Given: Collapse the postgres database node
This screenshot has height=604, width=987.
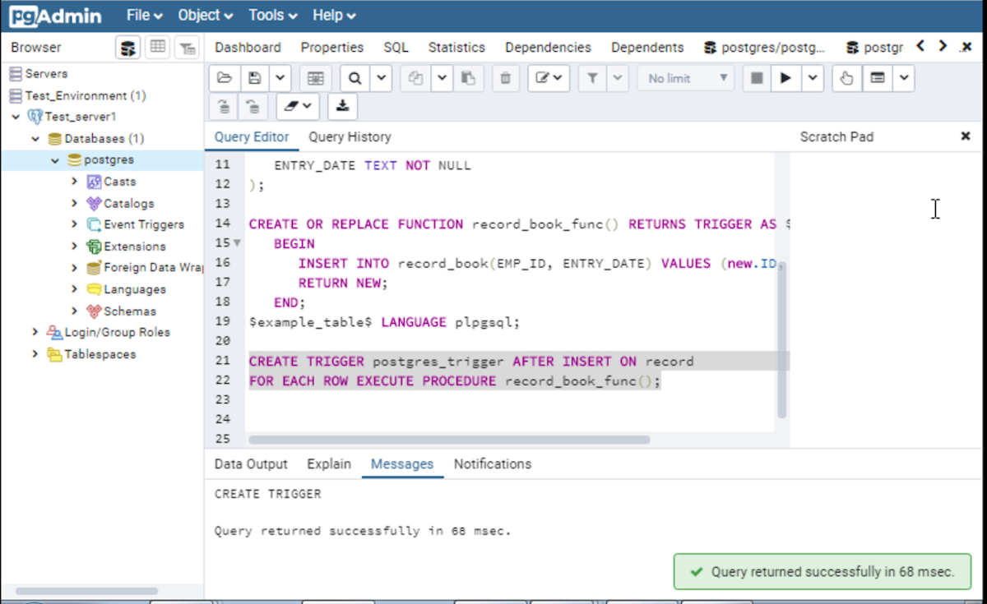Looking at the screenshot, I should pos(55,160).
